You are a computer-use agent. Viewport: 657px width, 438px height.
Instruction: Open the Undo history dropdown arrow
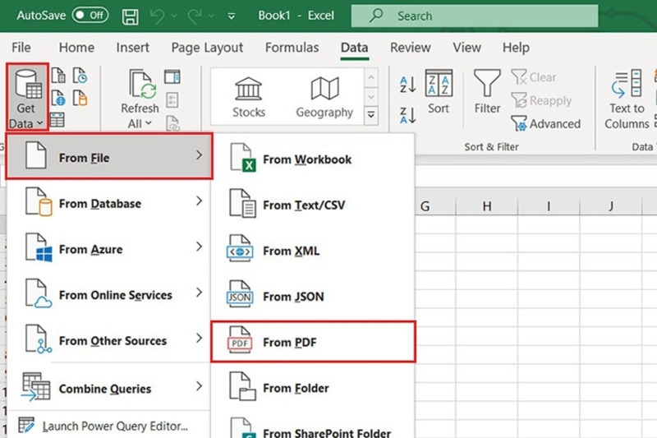174,16
